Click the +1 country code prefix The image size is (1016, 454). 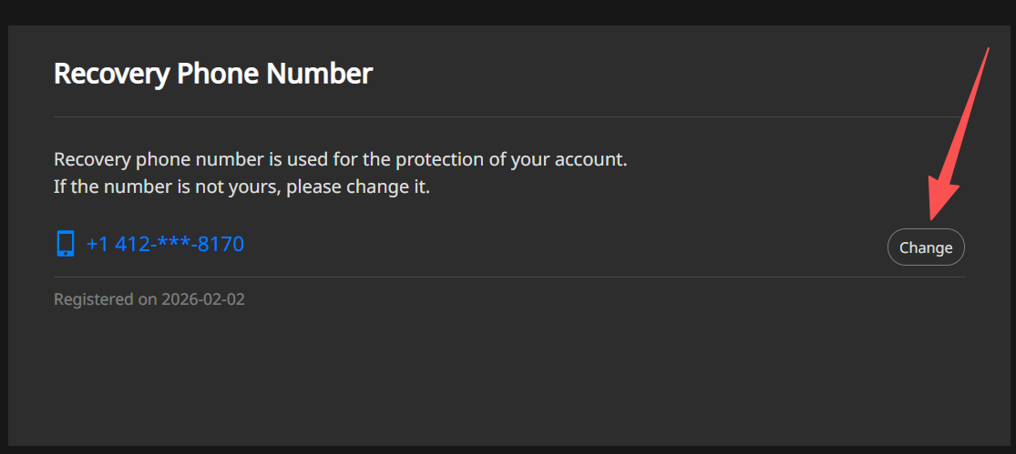point(97,244)
